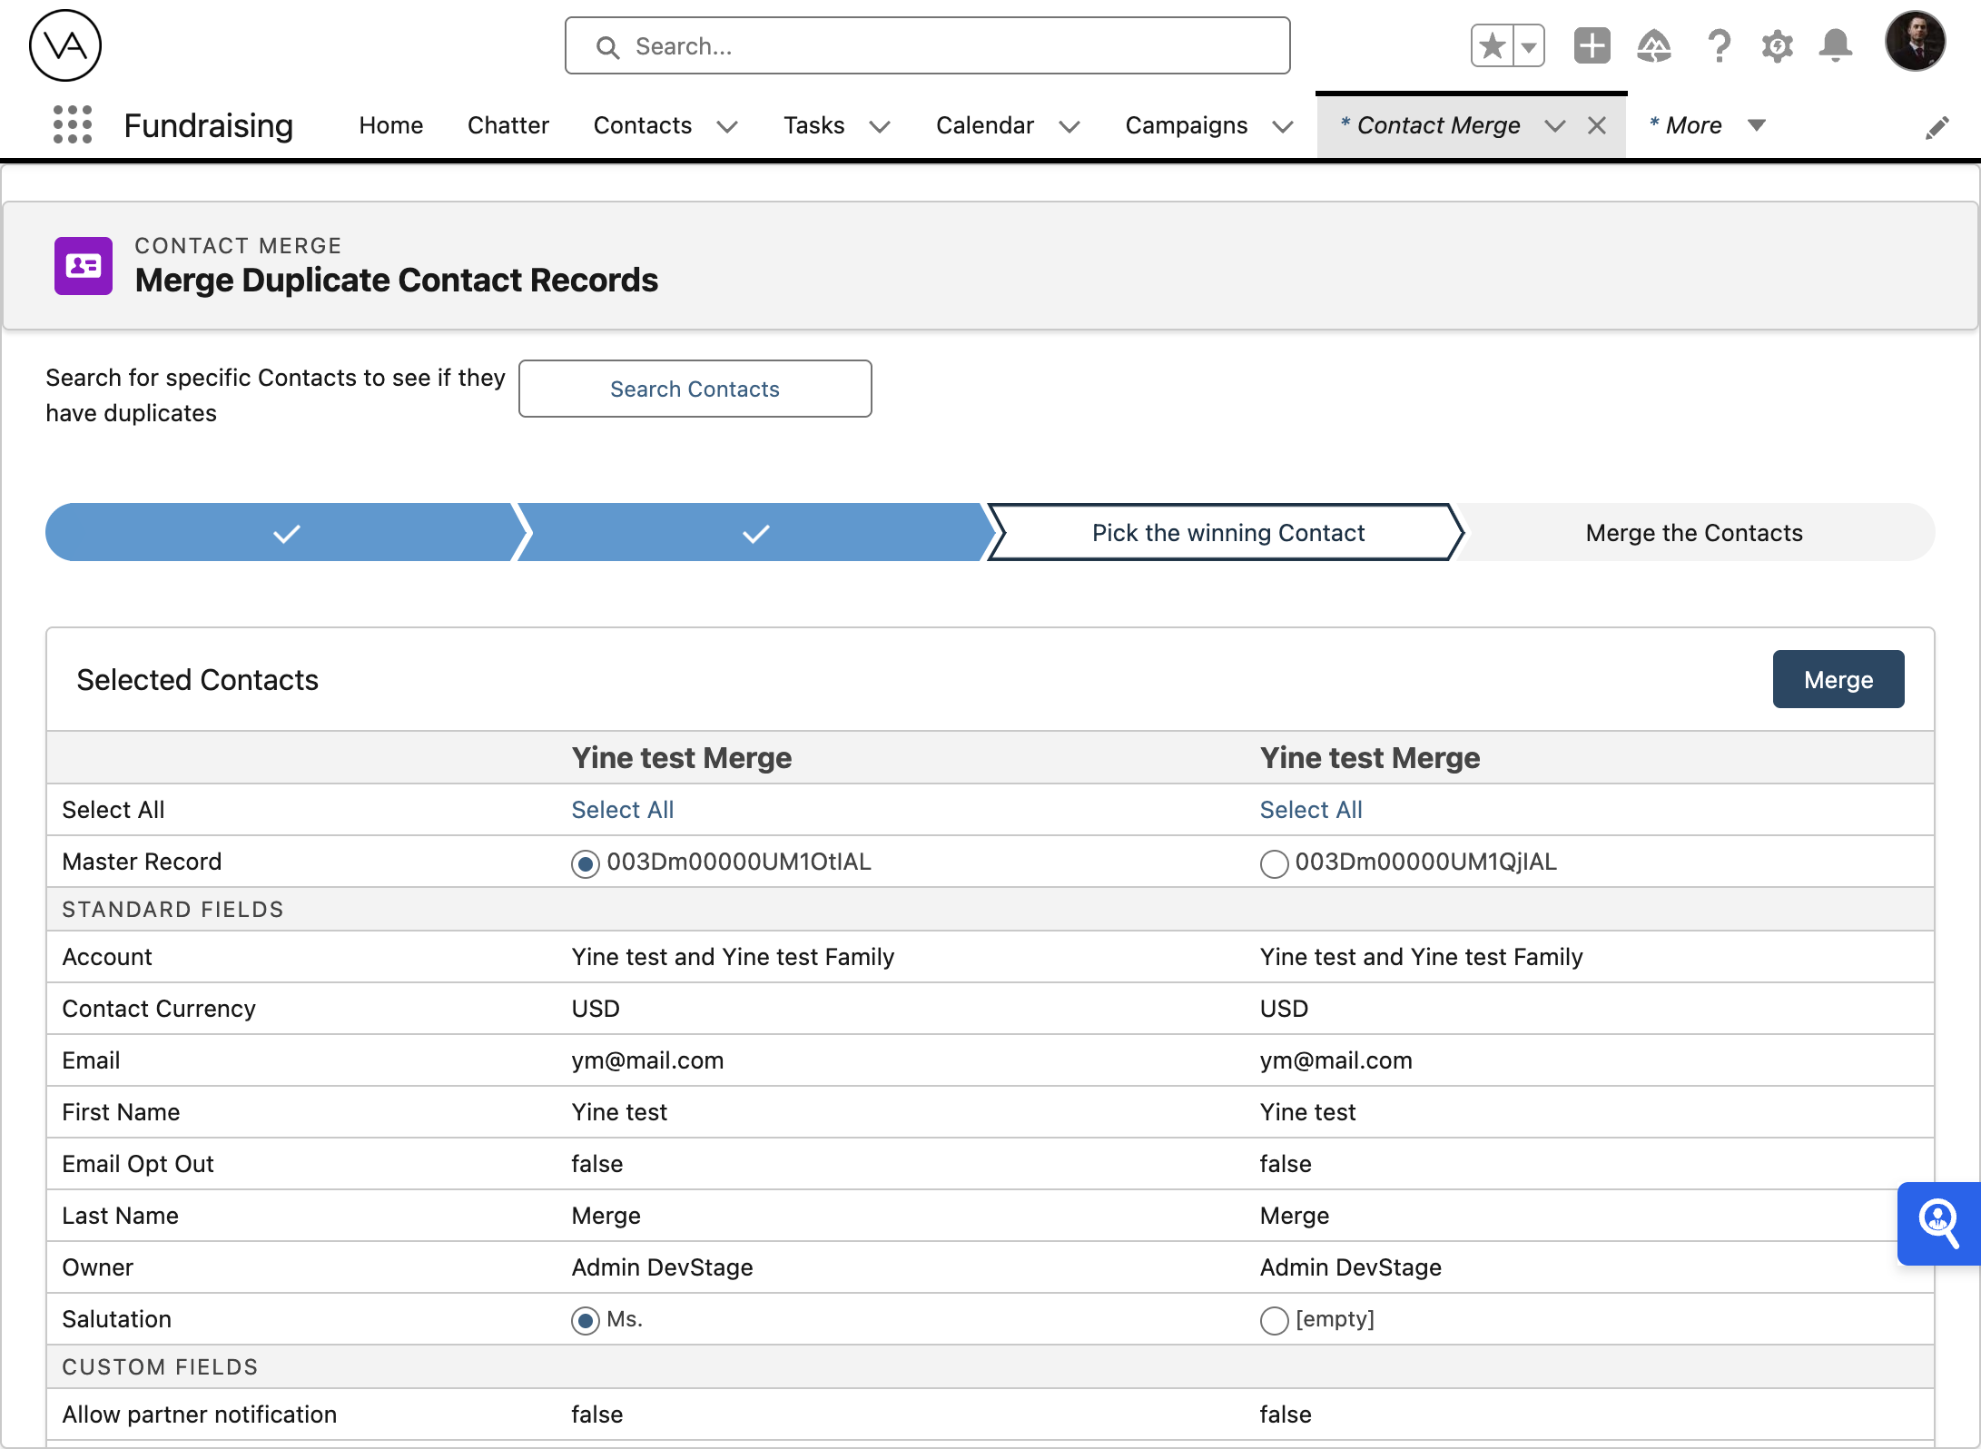
Task: Go to the Home tab
Action: 391,125
